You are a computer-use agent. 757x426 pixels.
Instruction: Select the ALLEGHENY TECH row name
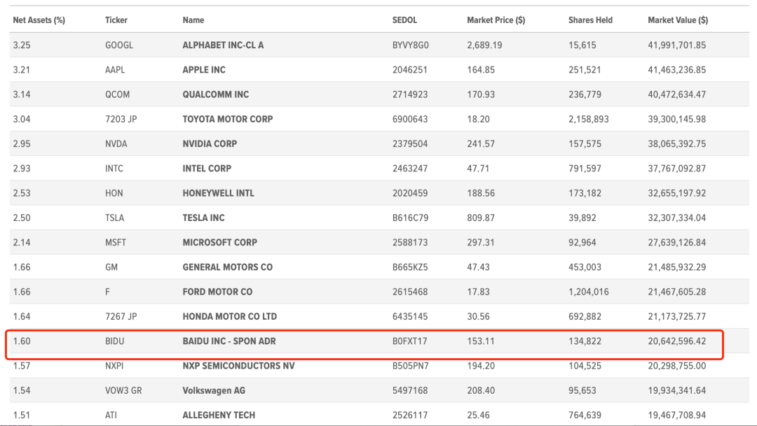point(219,415)
